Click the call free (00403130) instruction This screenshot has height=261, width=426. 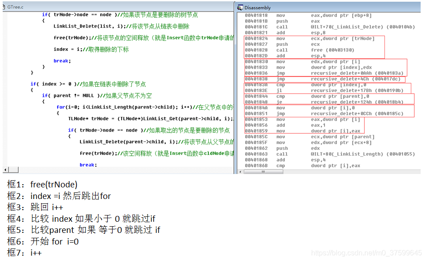pyautogui.click(x=315, y=50)
